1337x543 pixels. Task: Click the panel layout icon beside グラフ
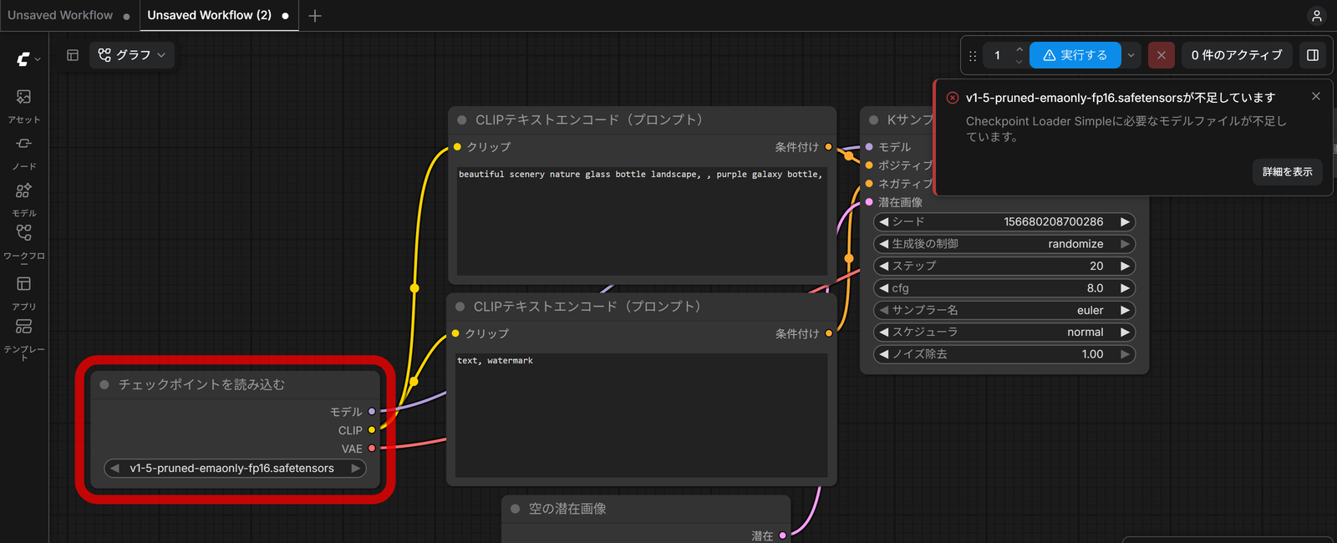point(73,55)
